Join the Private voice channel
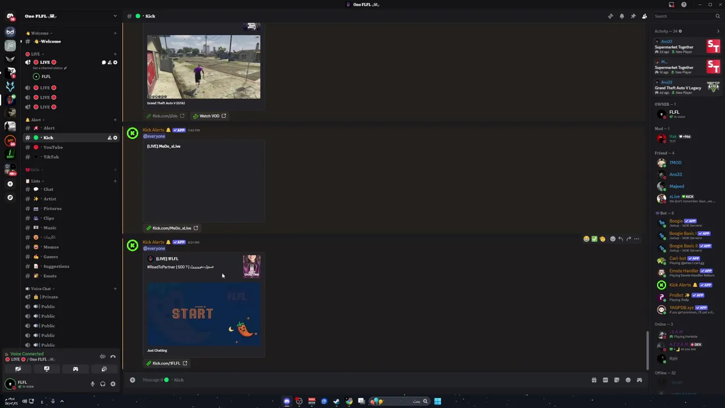This screenshot has height=408, width=725. [x=71, y=297]
